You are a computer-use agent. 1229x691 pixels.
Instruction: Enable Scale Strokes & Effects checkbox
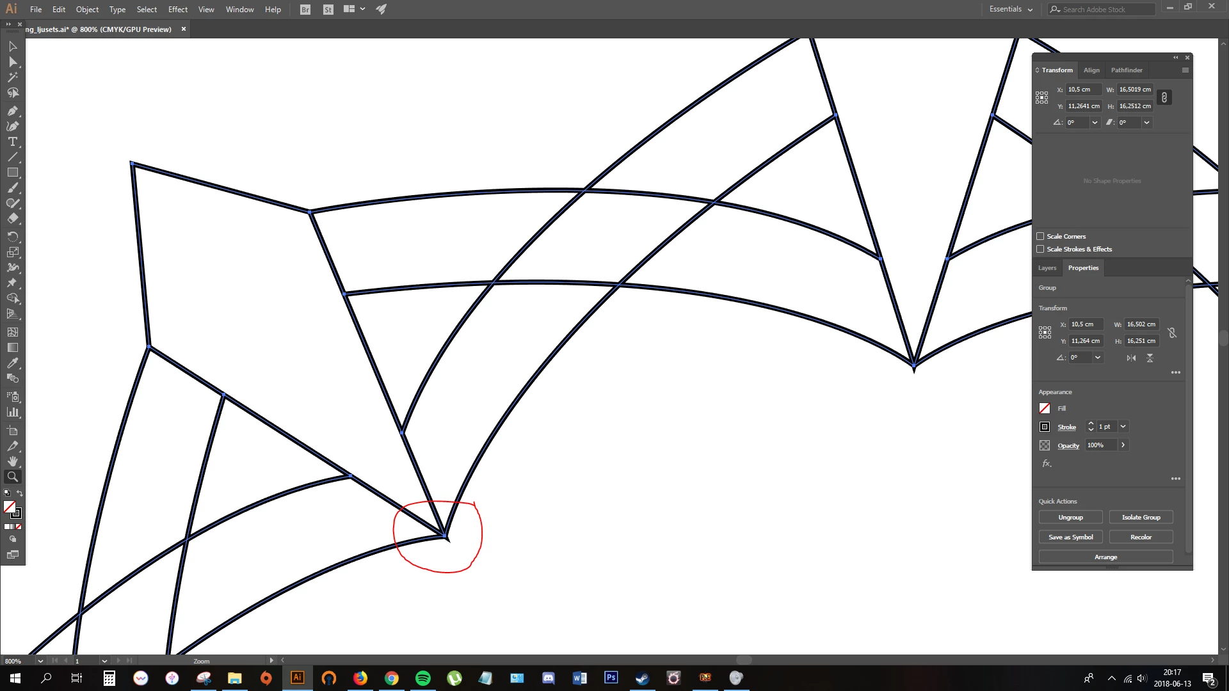tap(1040, 249)
